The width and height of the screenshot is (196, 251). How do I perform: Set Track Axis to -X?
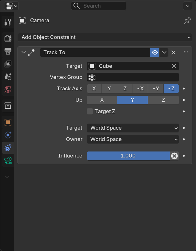(140, 89)
